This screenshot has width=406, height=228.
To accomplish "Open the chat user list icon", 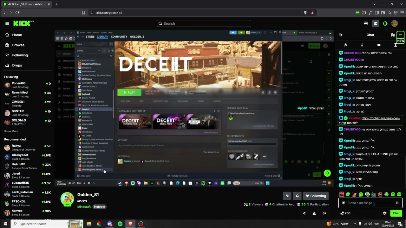I will 393,35.
